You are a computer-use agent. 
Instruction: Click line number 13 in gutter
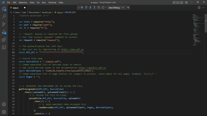(x=13, y=53)
